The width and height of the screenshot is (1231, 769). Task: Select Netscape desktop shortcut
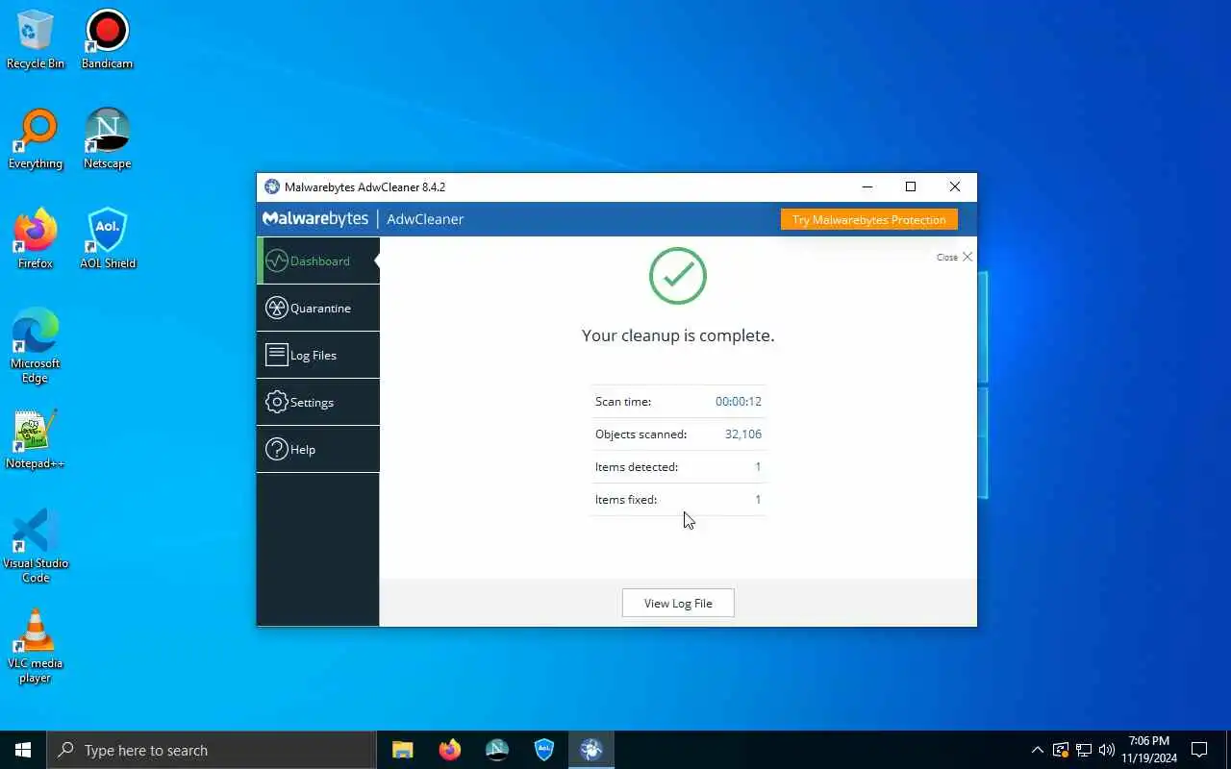point(107,140)
